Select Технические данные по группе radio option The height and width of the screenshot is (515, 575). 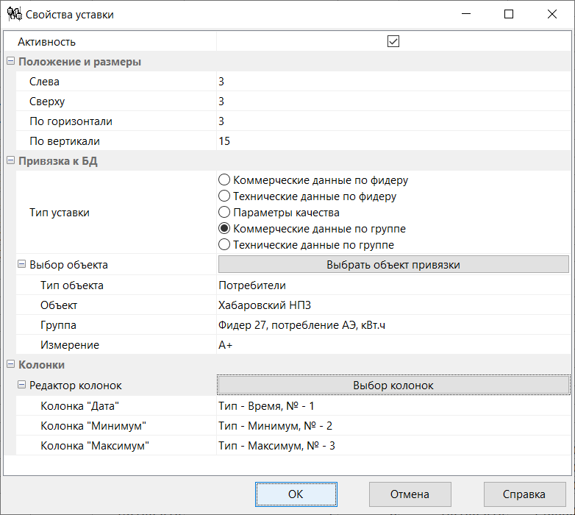(x=224, y=244)
